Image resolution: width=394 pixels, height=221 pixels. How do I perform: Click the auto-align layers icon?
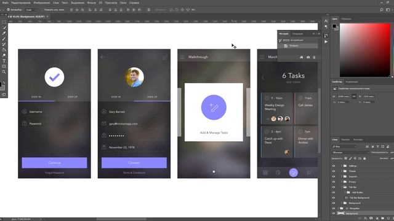[149, 10]
